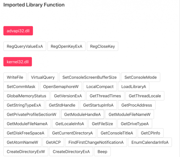The height and width of the screenshot is (157, 180).
Task: Click GetPrivateProfileSectionW function
Action: click(x=31, y=114)
